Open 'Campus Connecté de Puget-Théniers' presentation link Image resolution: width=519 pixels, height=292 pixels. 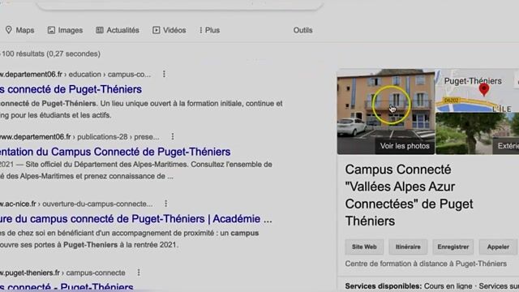(115, 152)
